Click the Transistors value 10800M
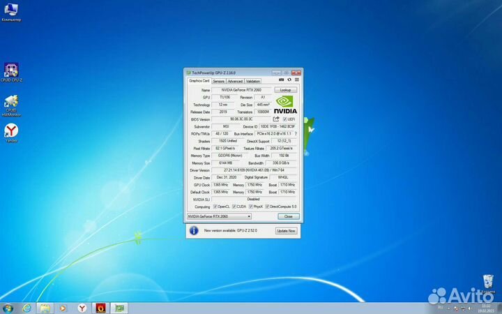 [263, 112]
